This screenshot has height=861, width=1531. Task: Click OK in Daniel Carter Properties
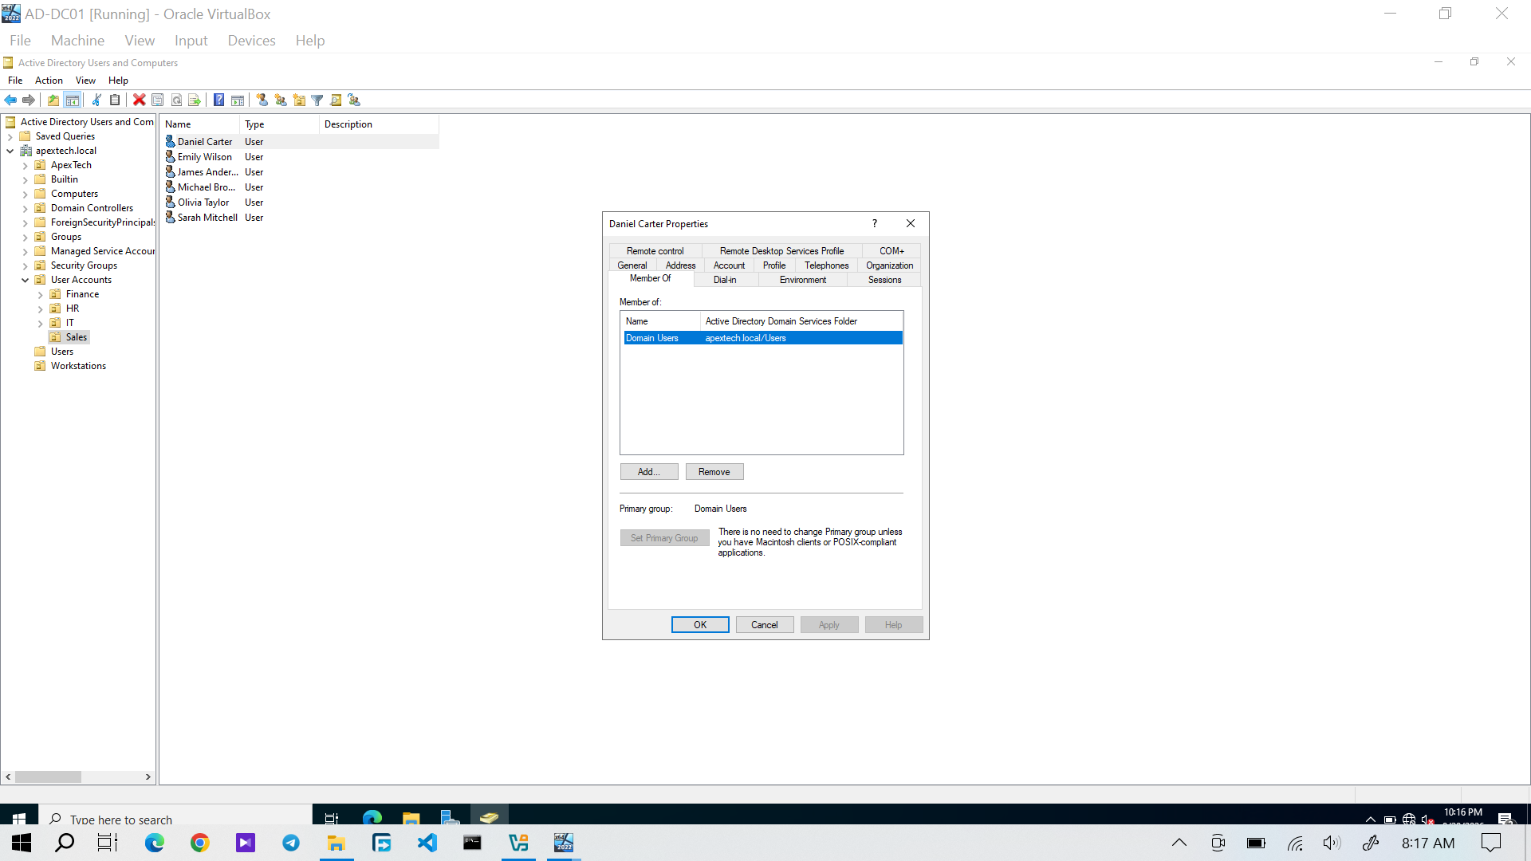pos(700,625)
